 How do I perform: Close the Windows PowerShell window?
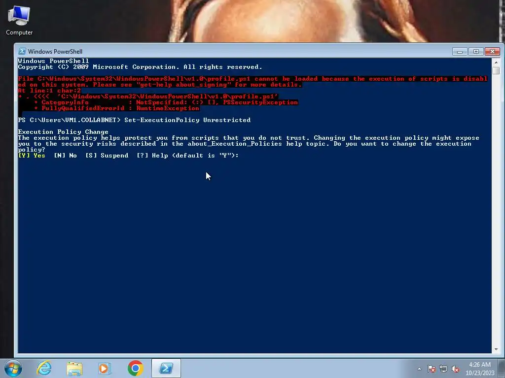tap(492, 51)
